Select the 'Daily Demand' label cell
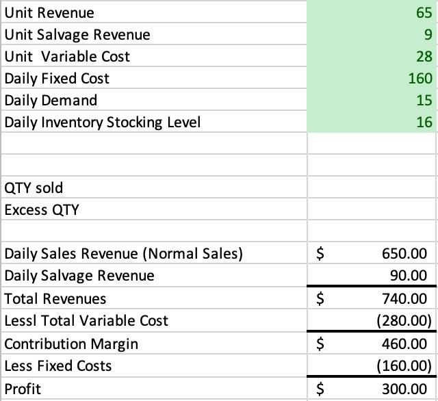This screenshot has height=401, width=438. click(x=154, y=100)
